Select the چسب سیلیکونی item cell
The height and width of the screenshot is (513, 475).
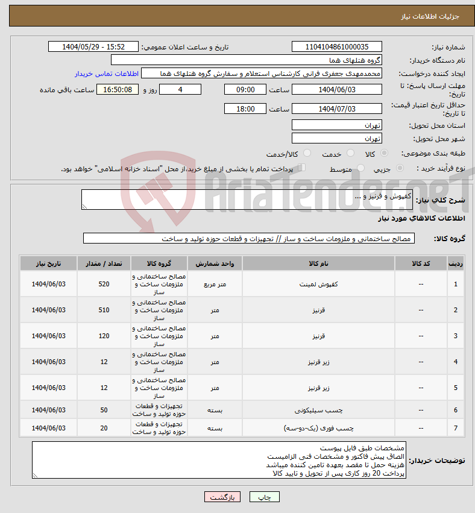point(318,409)
